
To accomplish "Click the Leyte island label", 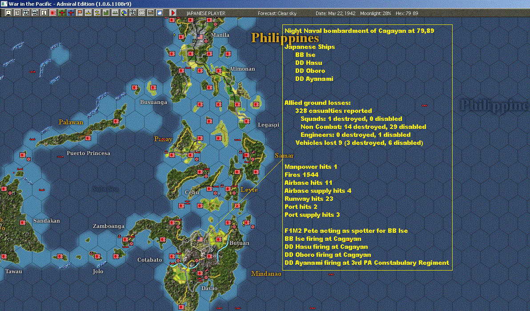I will [249, 190].
